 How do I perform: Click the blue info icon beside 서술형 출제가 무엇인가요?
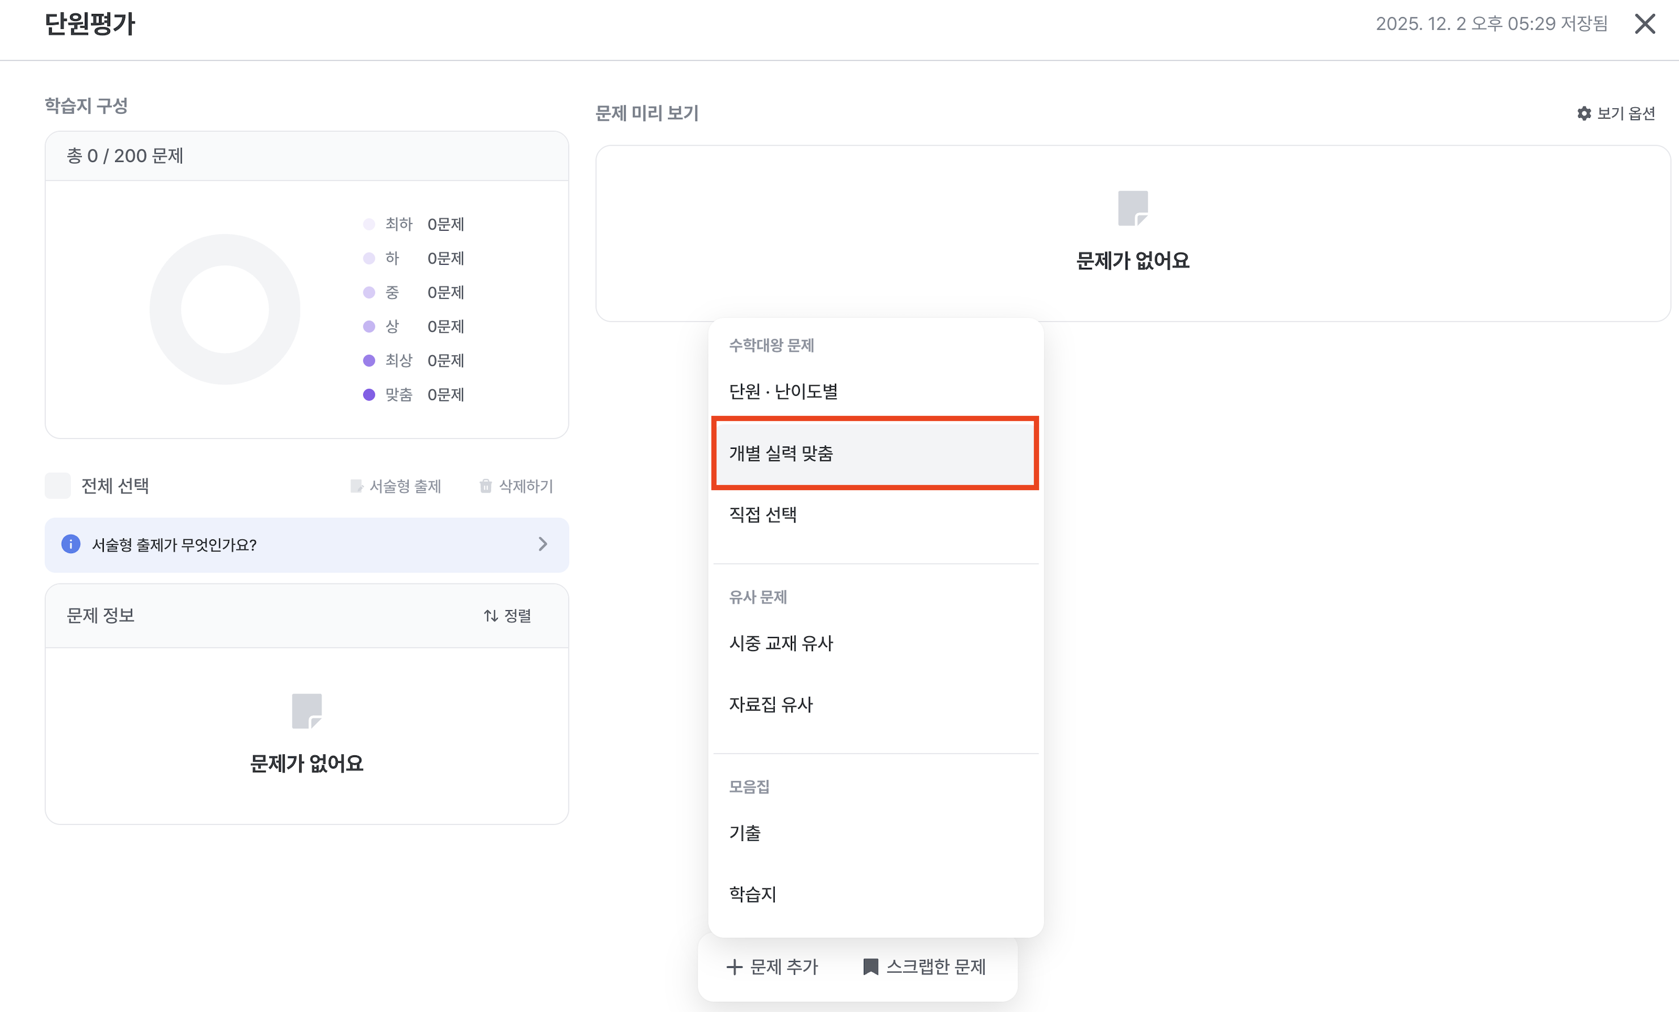click(x=71, y=544)
